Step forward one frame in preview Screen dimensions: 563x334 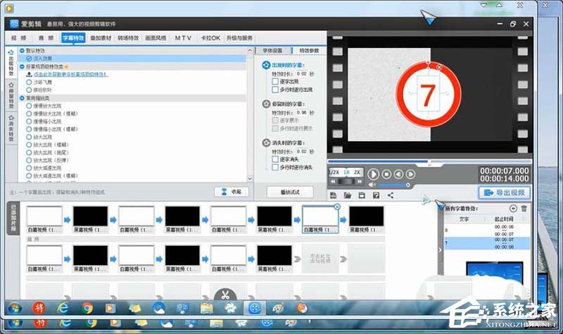[410, 174]
